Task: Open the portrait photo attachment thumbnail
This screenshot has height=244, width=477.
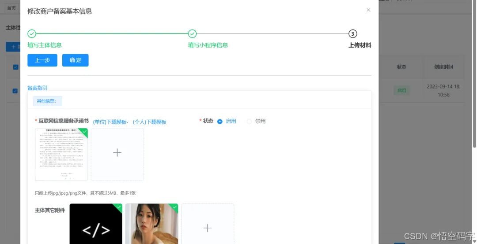Action: click(x=152, y=224)
